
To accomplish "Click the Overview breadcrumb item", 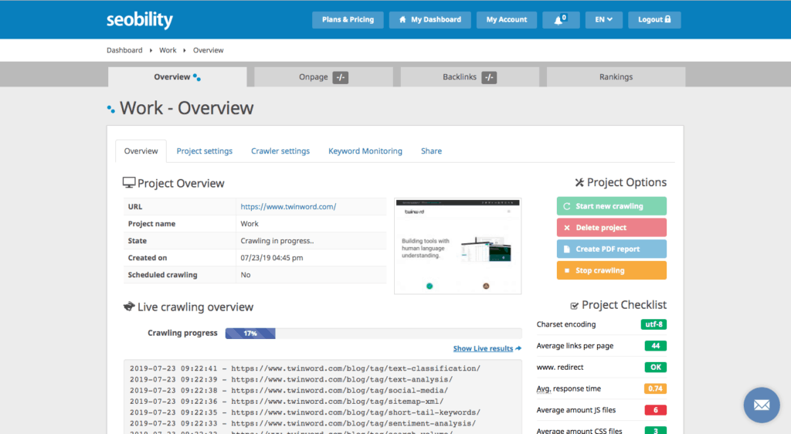I will [x=208, y=50].
